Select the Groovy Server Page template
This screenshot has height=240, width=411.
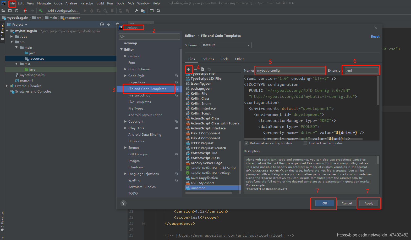(206, 163)
